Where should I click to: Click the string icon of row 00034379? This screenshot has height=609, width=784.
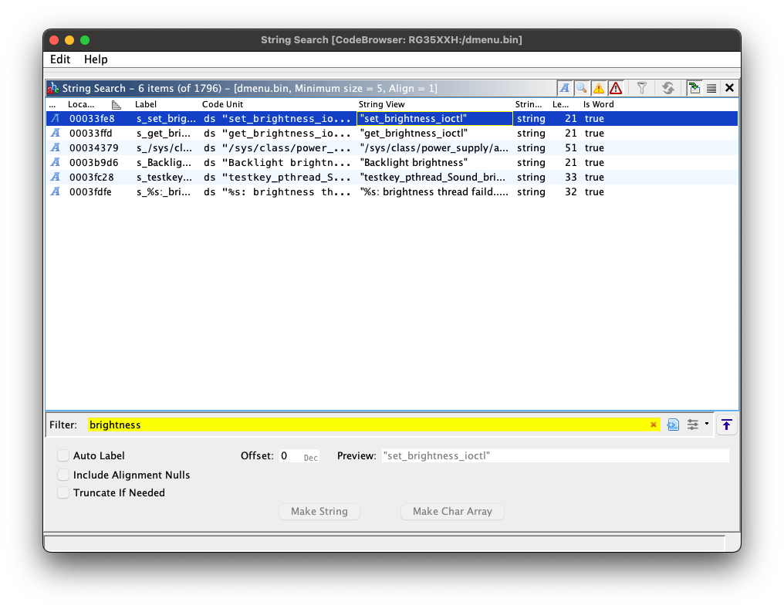56,147
